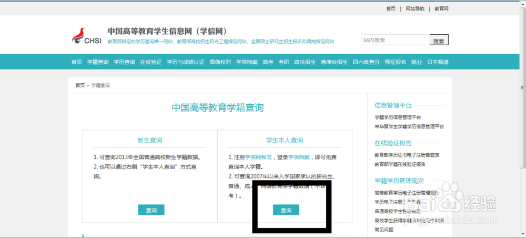Click the 学籍学历管理规定 sidebar heading
Screen dimensions: 526x238
[399, 181]
